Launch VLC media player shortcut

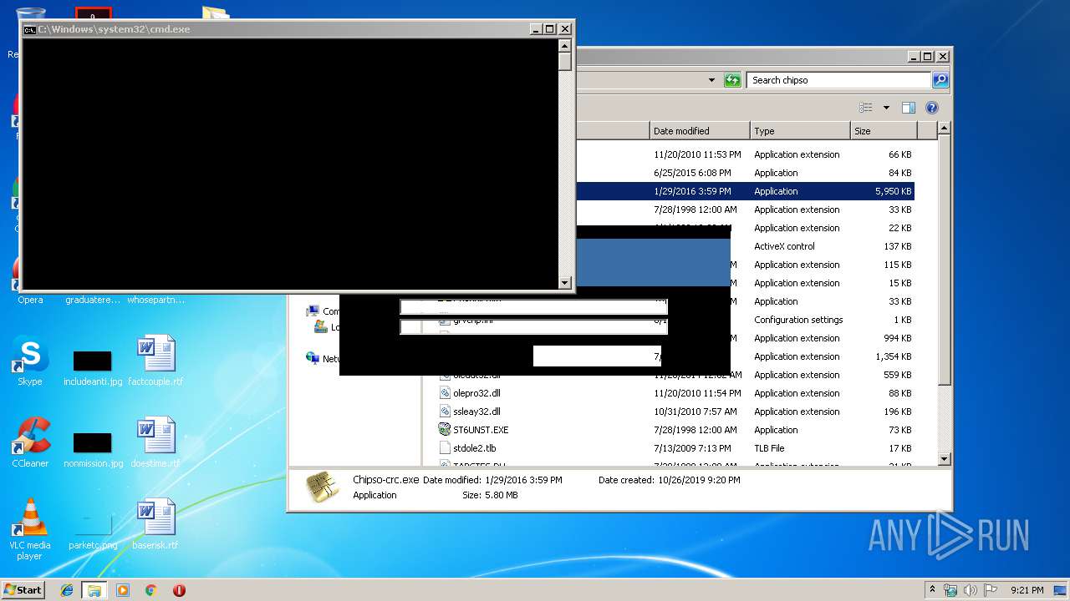(30, 529)
